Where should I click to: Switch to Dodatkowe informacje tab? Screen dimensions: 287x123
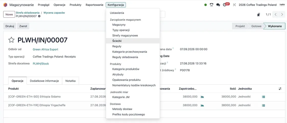45,81
